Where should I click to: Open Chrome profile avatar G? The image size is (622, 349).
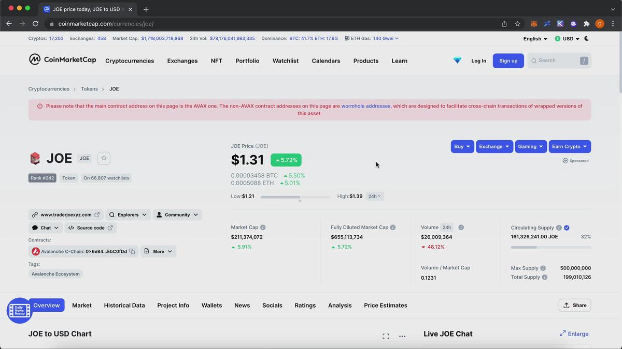pos(600,24)
